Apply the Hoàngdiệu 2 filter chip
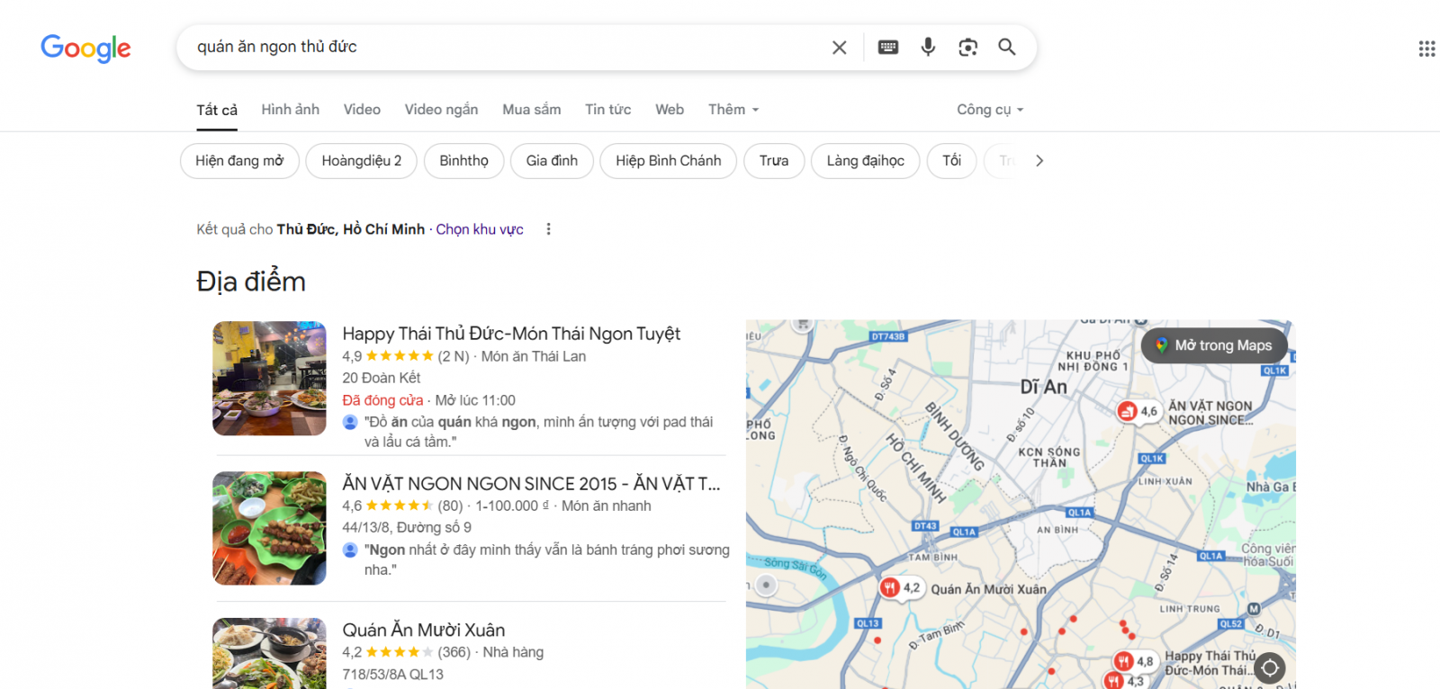Viewport: 1440px width, 689px height. [x=362, y=161]
